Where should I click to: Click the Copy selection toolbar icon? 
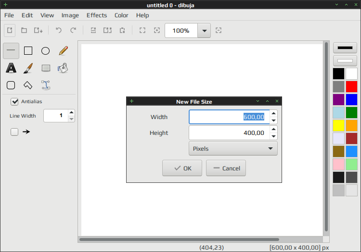107,30
